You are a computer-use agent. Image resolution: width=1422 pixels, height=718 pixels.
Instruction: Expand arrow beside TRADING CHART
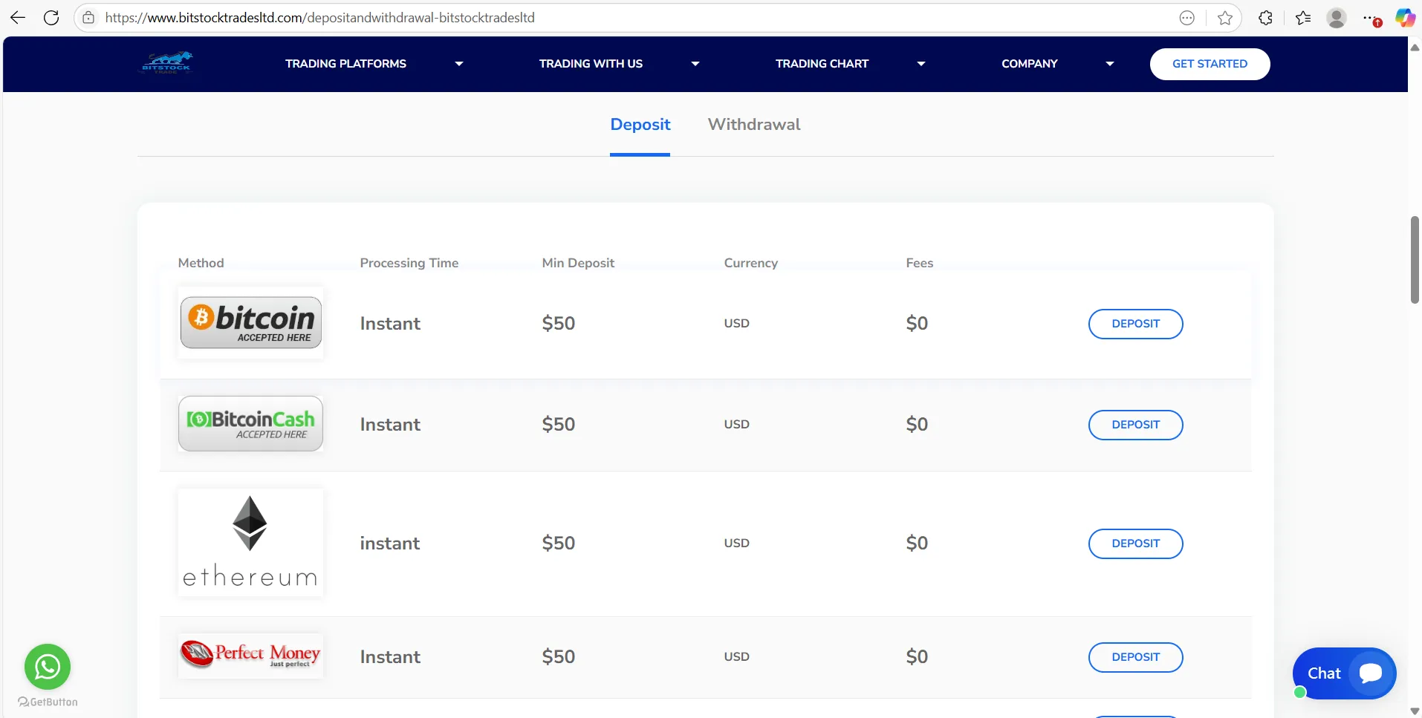tap(921, 64)
